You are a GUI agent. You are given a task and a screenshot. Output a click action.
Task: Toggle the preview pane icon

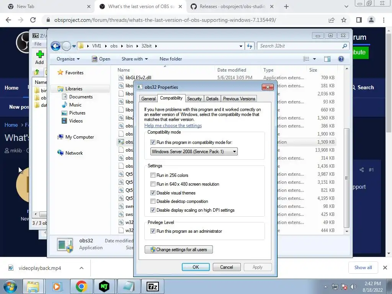point(327,59)
